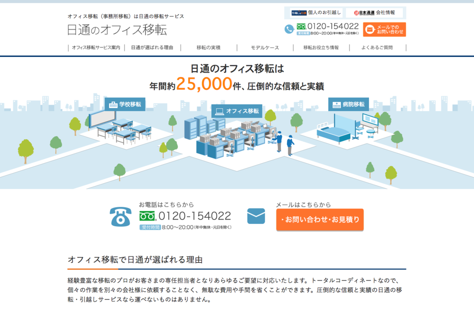Click the large telephone icon
474x315 pixels.
(120, 216)
